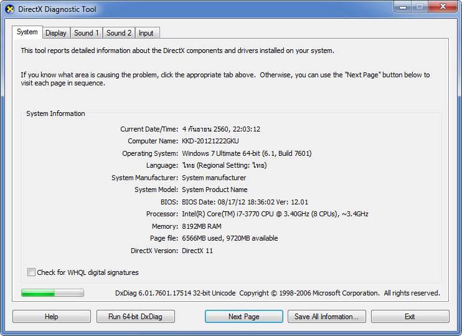Click the Intel Core i7-3770 processor value
This screenshot has height=336, width=462.
coord(275,214)
